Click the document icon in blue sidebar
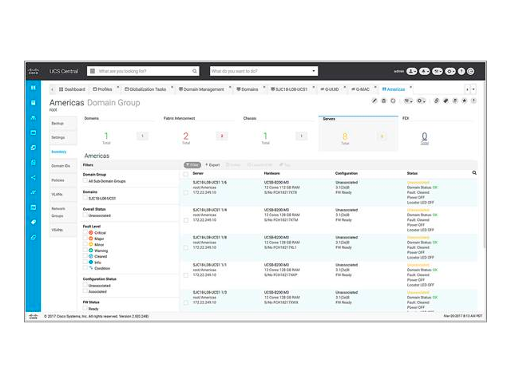This screenshot has height=383, width=511. (34, 163)
